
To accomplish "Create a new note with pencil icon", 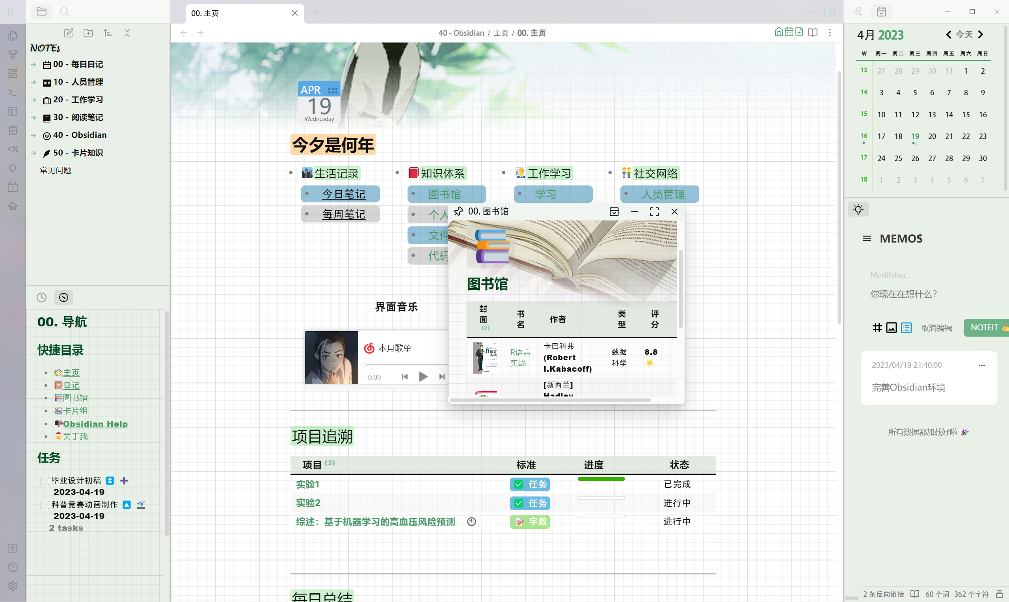I will (x=69, y=33).
